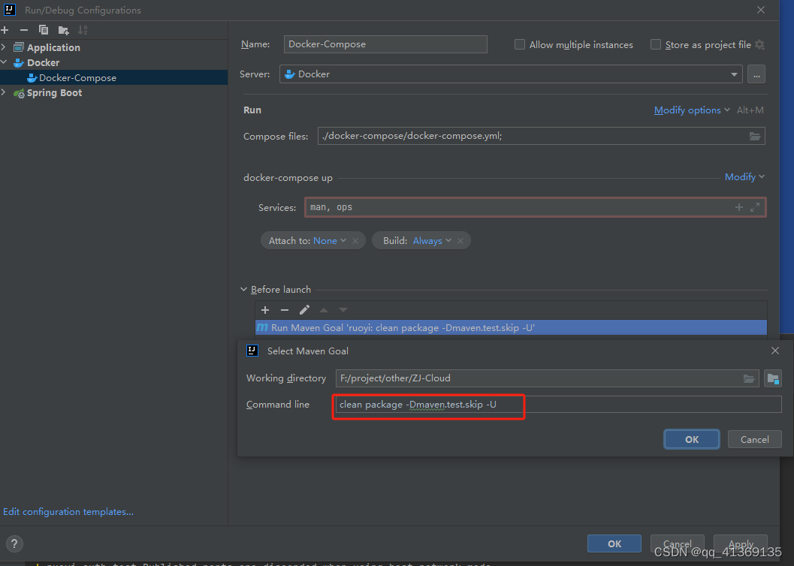Expand the Services field editor
Viewport: 794px width, 566px height.
[x=756, y=206]
